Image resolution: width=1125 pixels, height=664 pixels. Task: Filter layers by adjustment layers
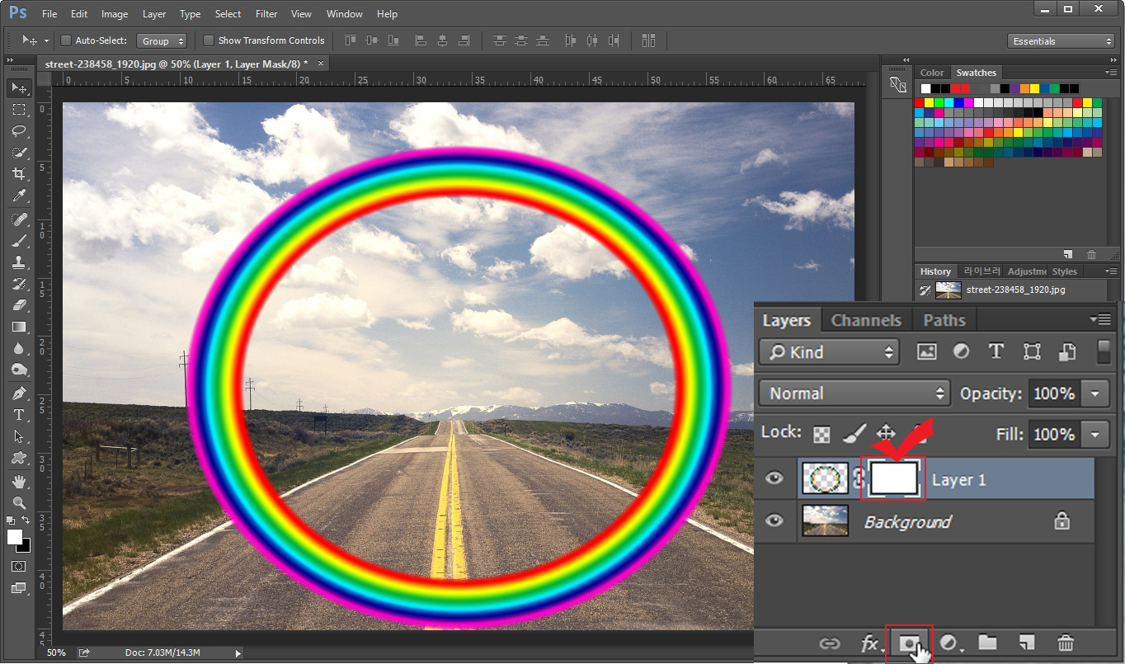[x=961, y=352]
